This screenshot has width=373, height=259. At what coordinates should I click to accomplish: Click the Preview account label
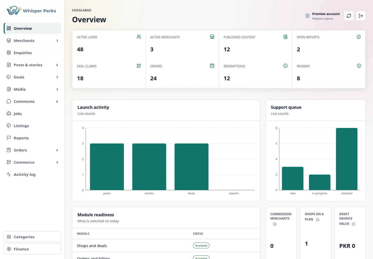point(326,14)
